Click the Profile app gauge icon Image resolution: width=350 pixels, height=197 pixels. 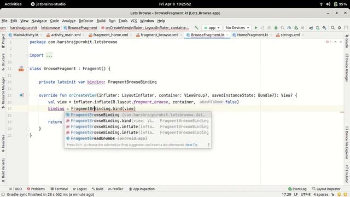(289, 28)
